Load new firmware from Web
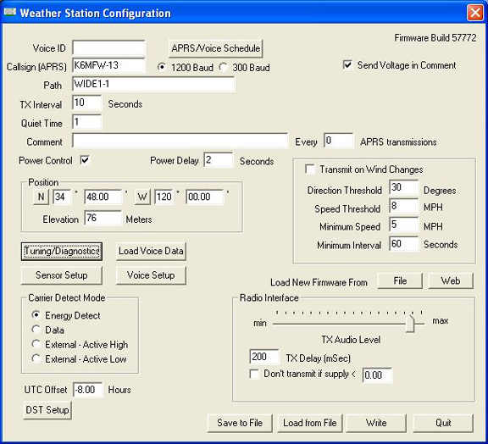This screenshot has width=488, height=444. tap(451, 280)
